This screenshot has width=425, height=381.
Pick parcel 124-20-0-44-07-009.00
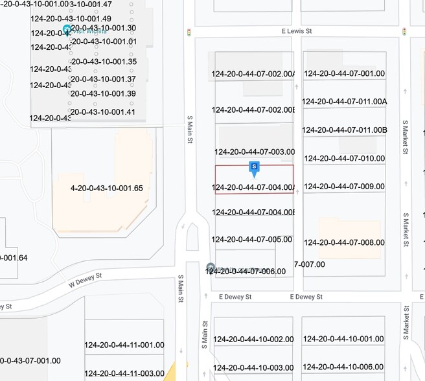click(344, 187)
